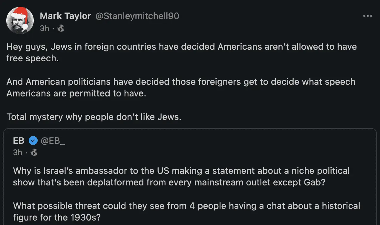
Task: Open Mark Taylor's profile picture
Action: point(20,21)
